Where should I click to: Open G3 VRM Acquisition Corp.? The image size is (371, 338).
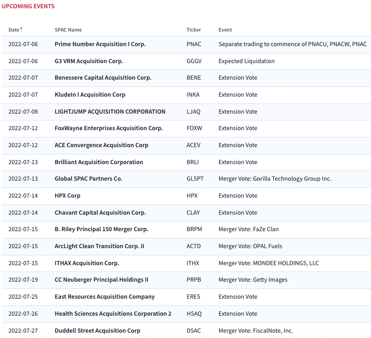(89, 61)
